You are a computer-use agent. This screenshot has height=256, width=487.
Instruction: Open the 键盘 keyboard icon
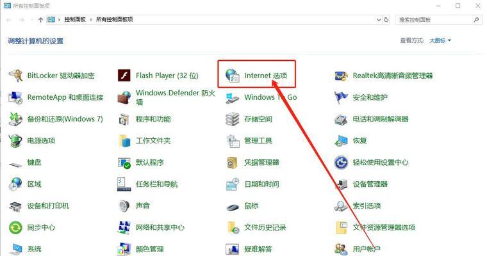point(15,163)
